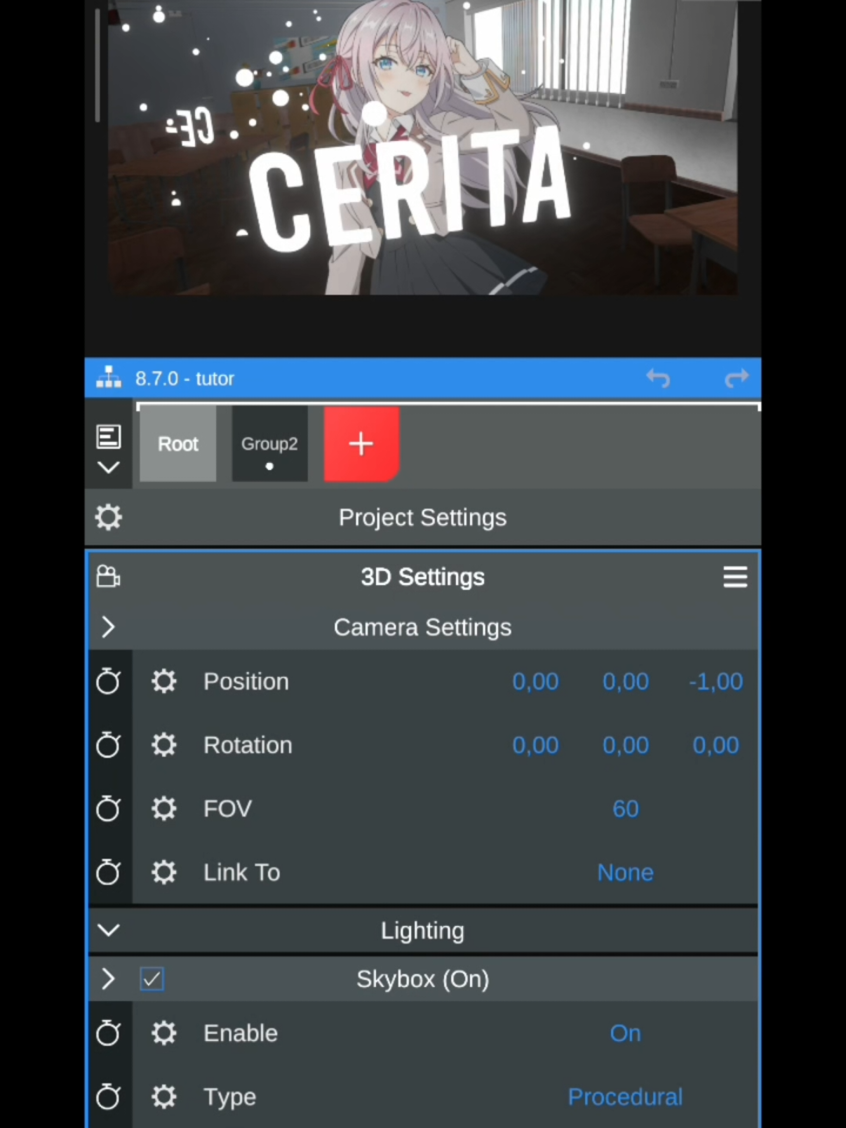Undo the last action

[658, 379]
